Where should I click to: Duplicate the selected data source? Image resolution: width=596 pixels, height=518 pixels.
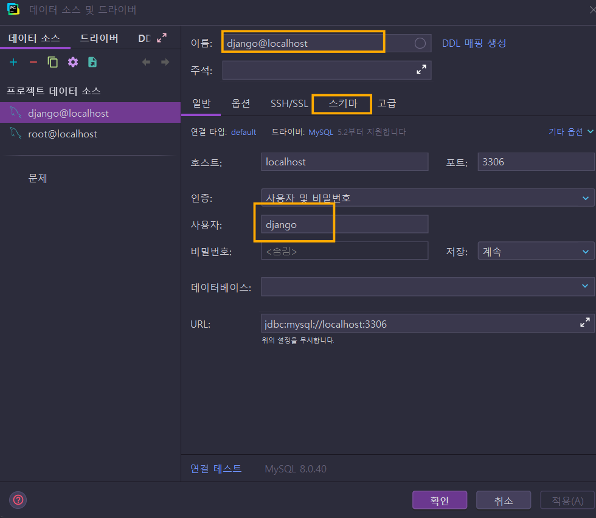coord(53,62)
